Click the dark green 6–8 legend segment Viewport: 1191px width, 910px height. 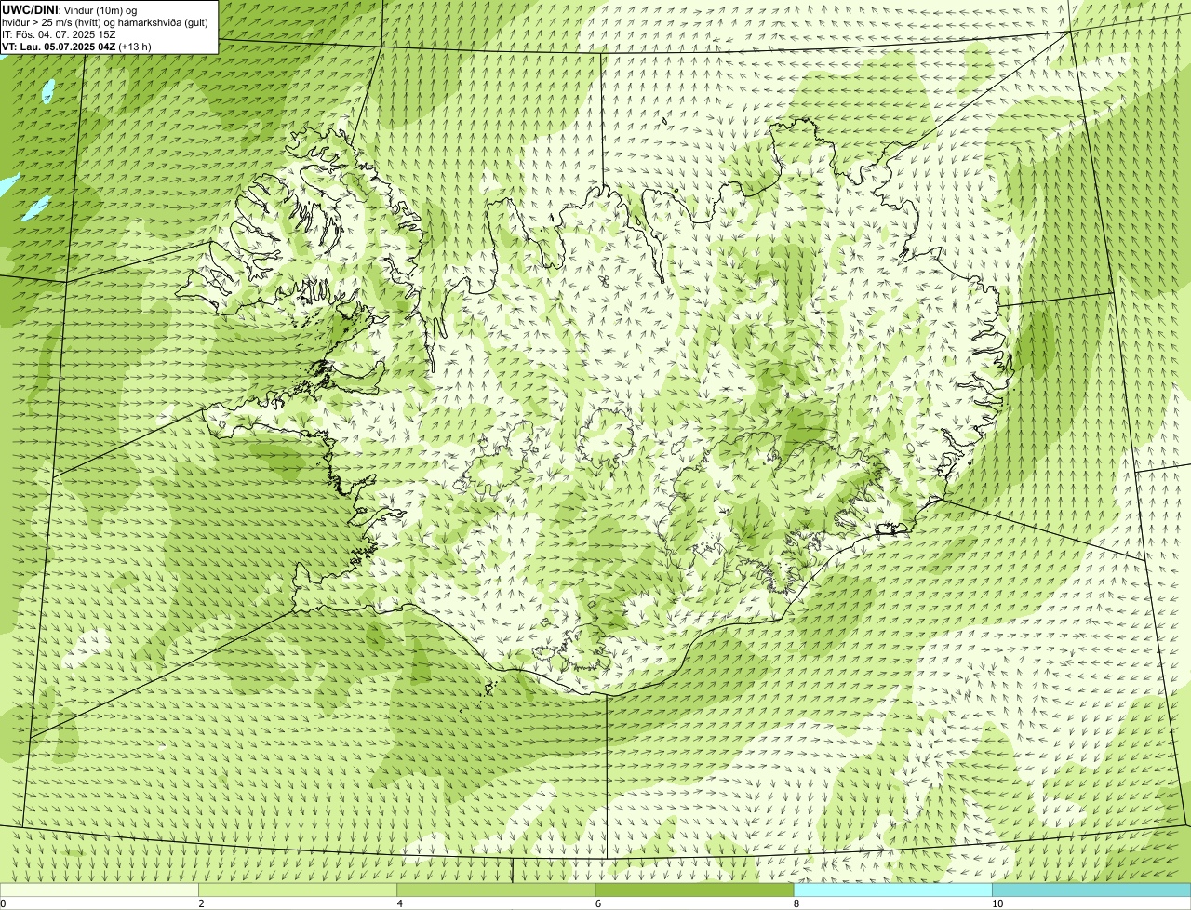[x=694, y=890]
